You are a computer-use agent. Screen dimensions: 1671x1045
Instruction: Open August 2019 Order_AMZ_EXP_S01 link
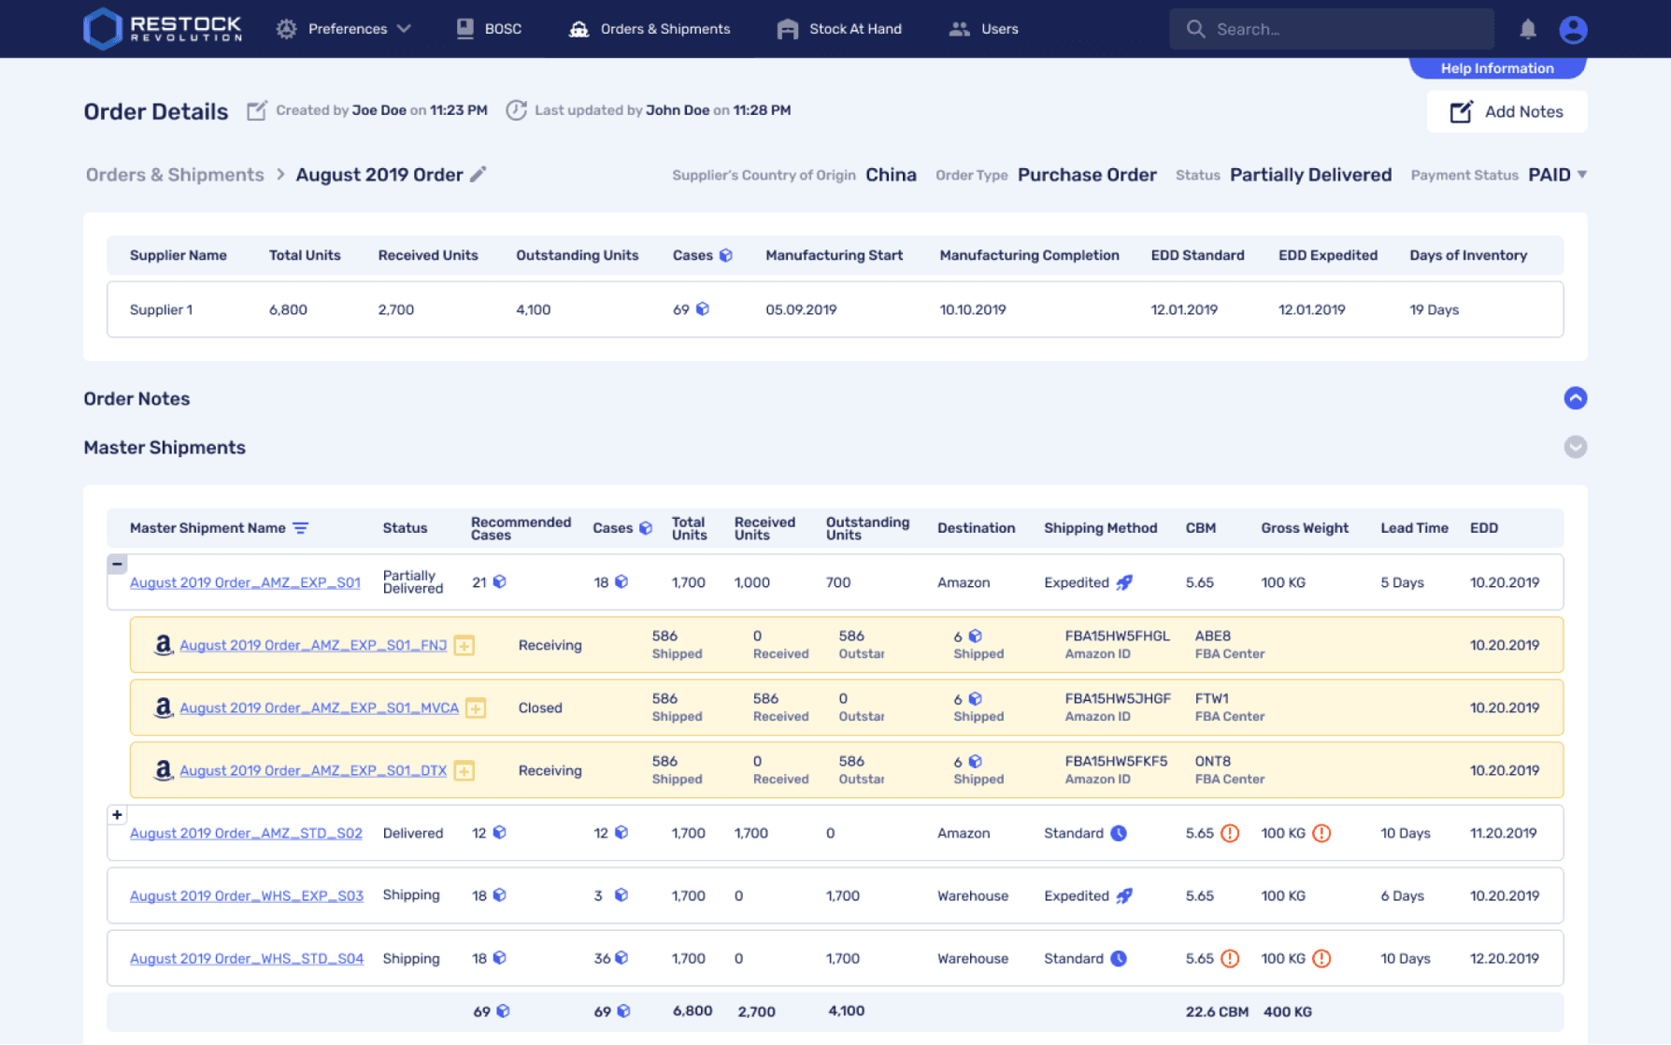click(x=245, y=582)
